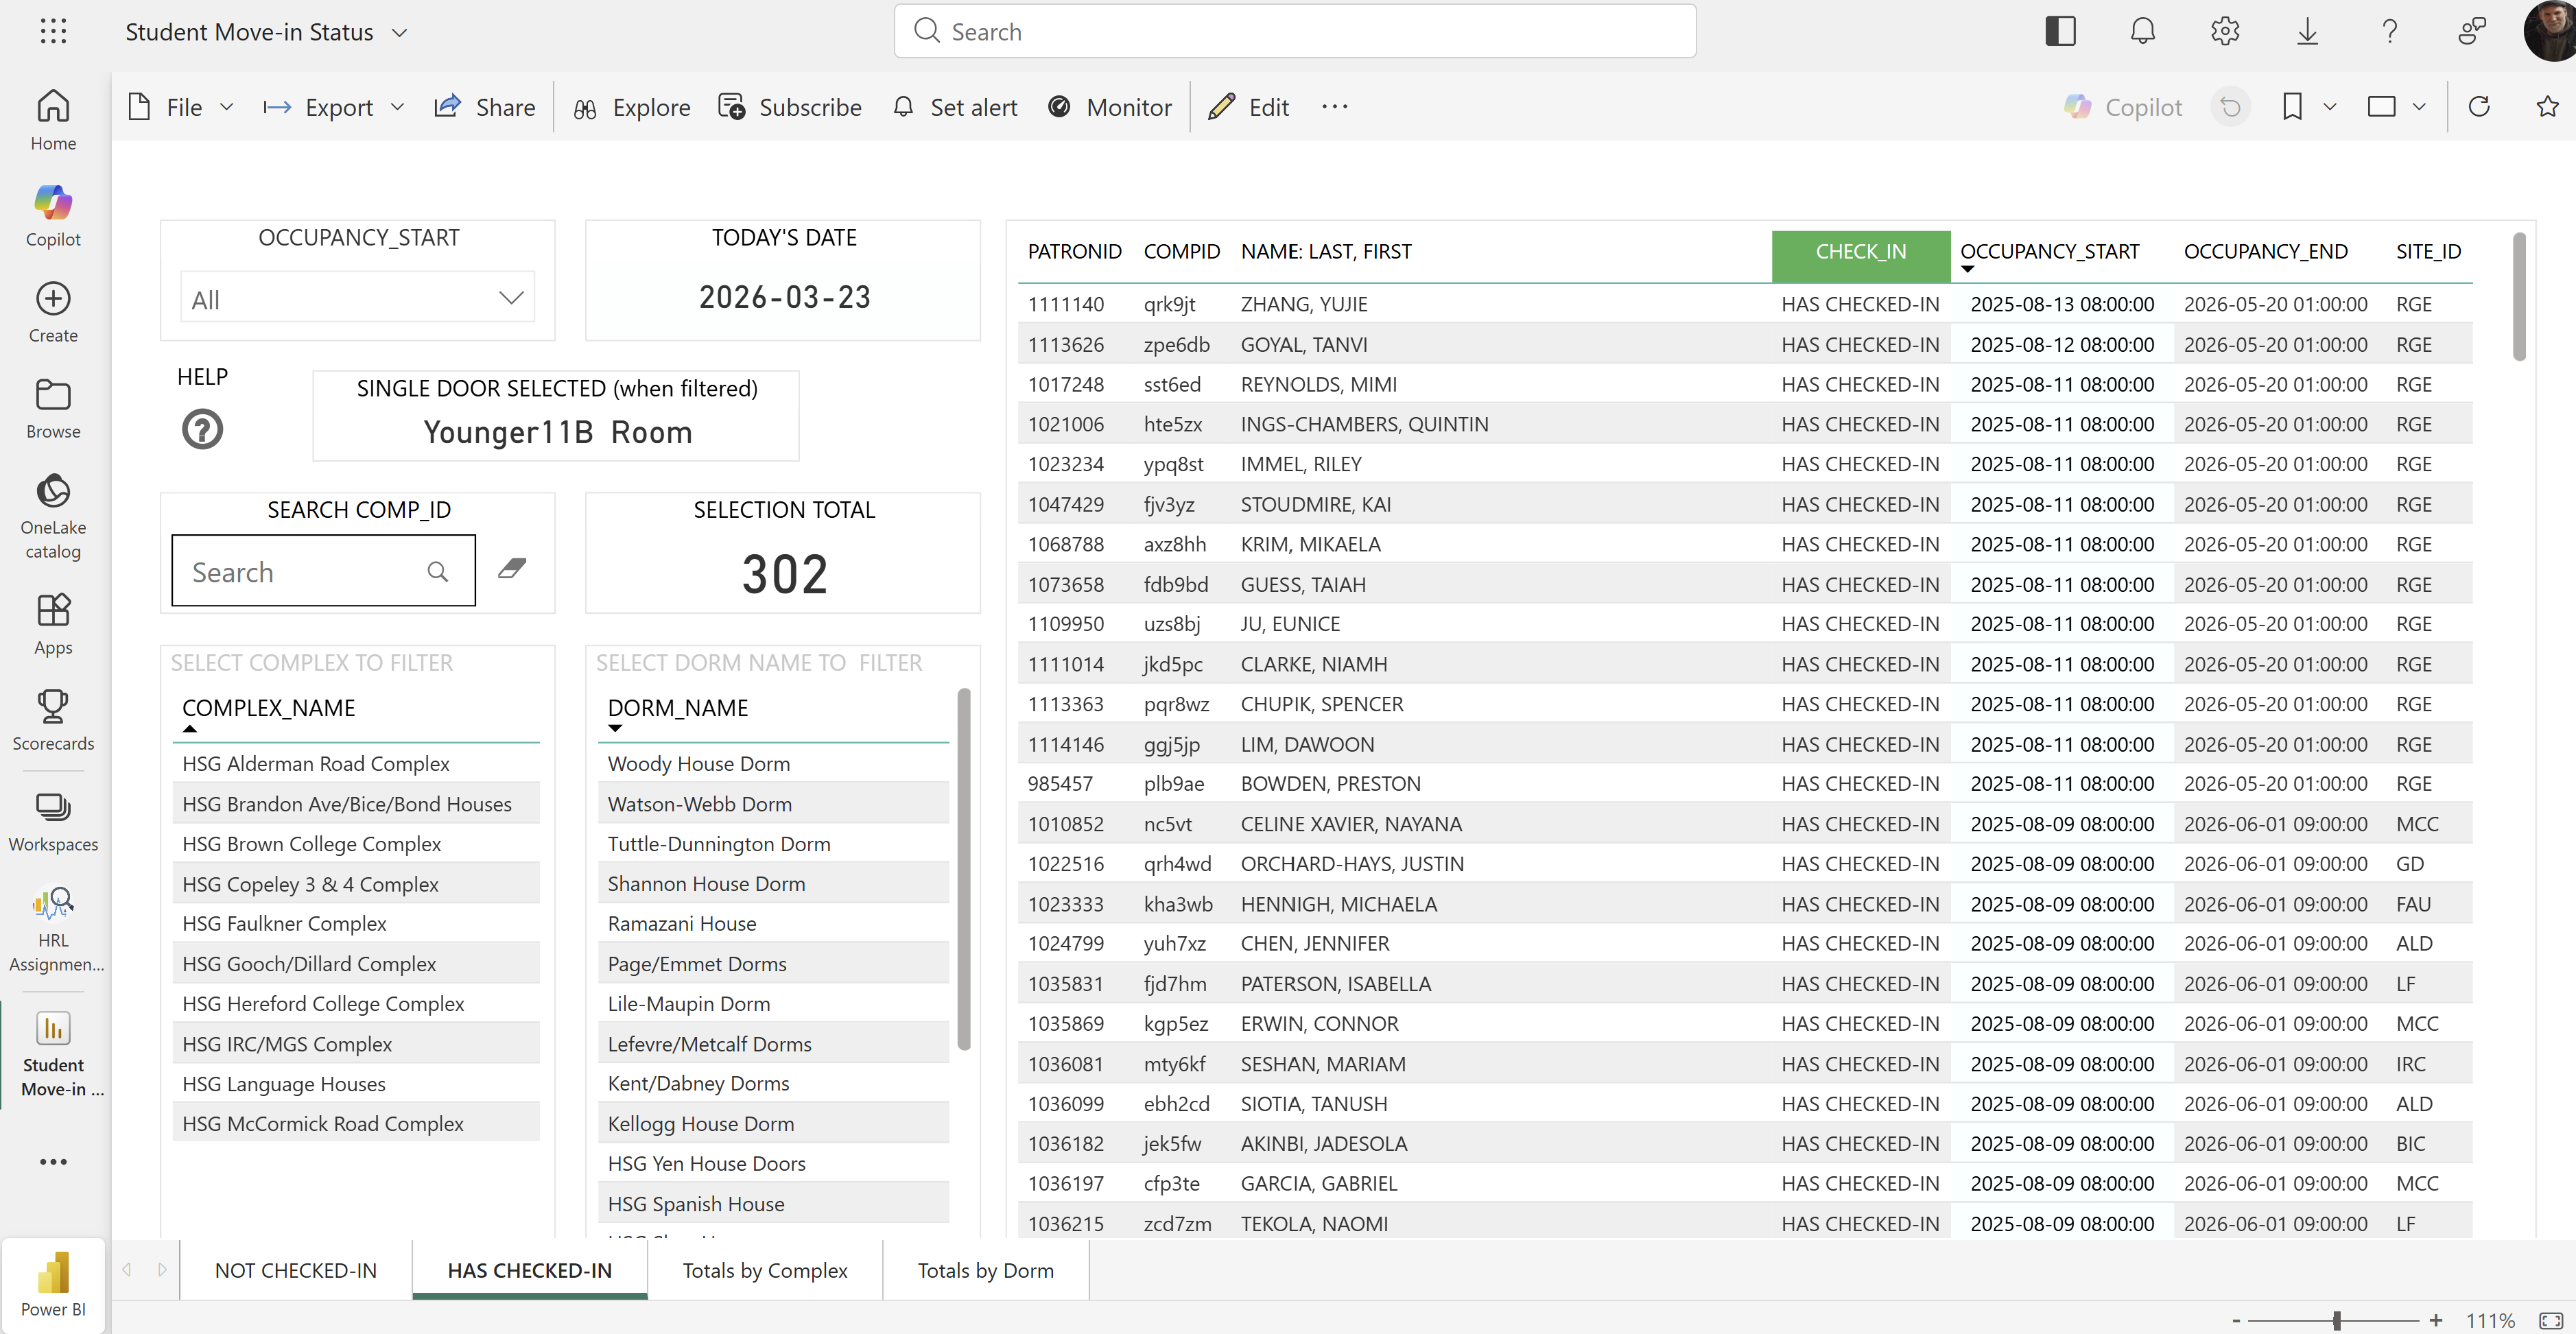Open the File menu
Viewport: 2576px width, 1334px height.
coord(181,107)
